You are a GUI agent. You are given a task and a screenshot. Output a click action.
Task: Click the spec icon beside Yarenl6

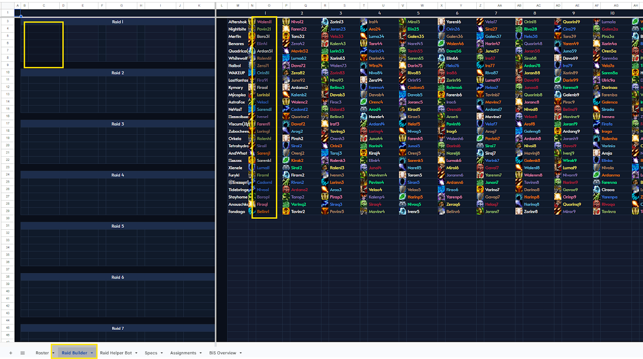pos(441,22)
